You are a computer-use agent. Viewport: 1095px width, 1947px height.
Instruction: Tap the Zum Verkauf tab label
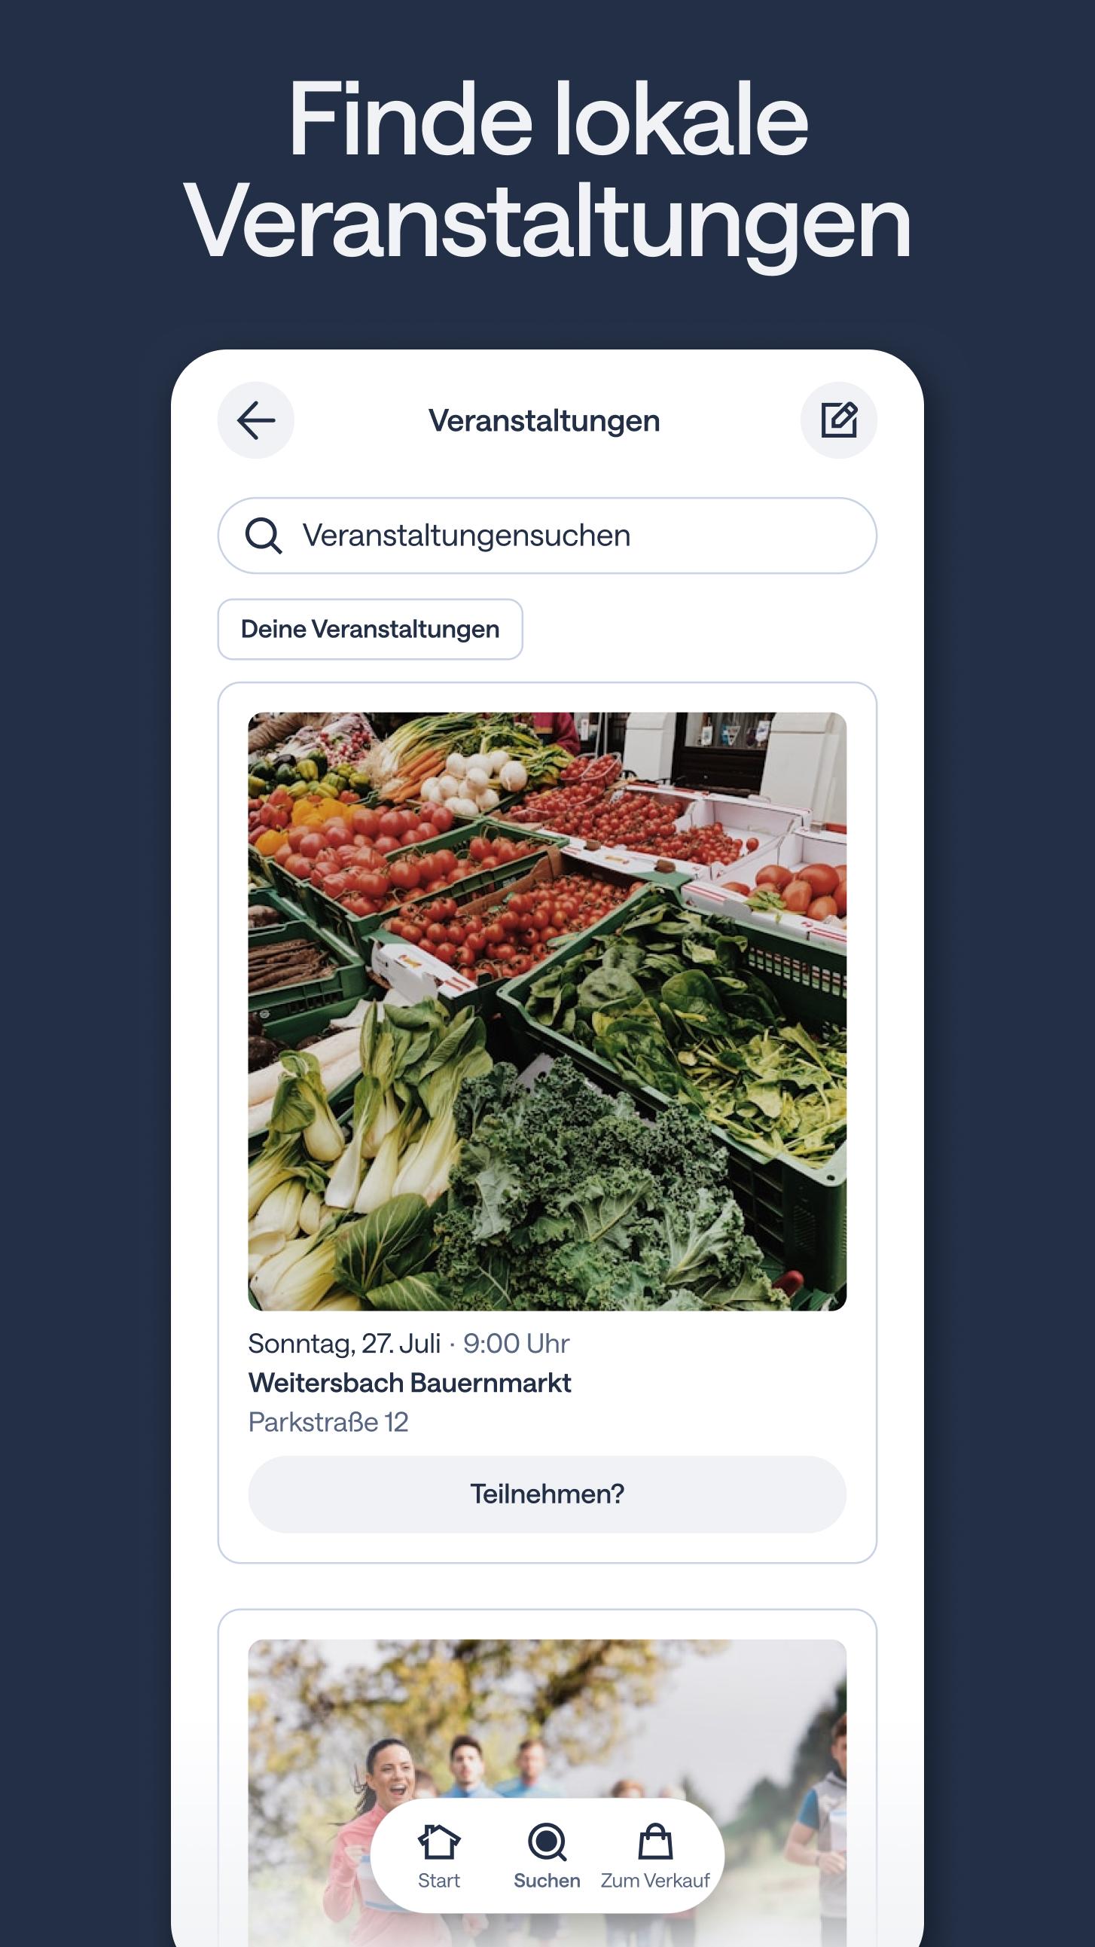tap(655, 1881)
